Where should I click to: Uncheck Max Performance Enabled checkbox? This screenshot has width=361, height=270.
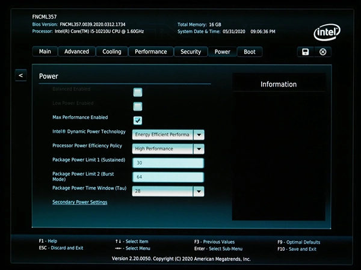[138, 120]
